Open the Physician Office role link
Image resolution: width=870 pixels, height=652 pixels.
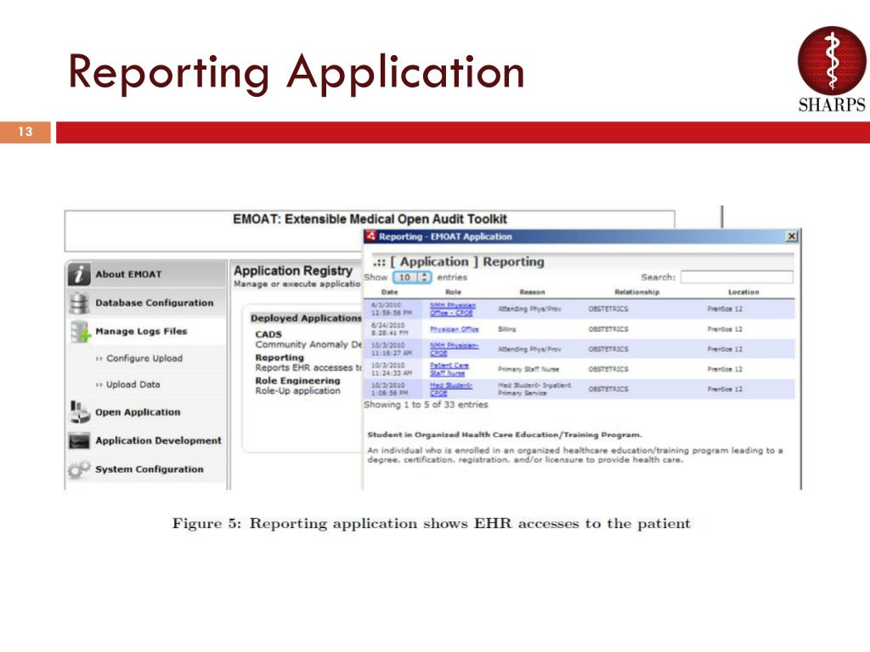(454, 329)
